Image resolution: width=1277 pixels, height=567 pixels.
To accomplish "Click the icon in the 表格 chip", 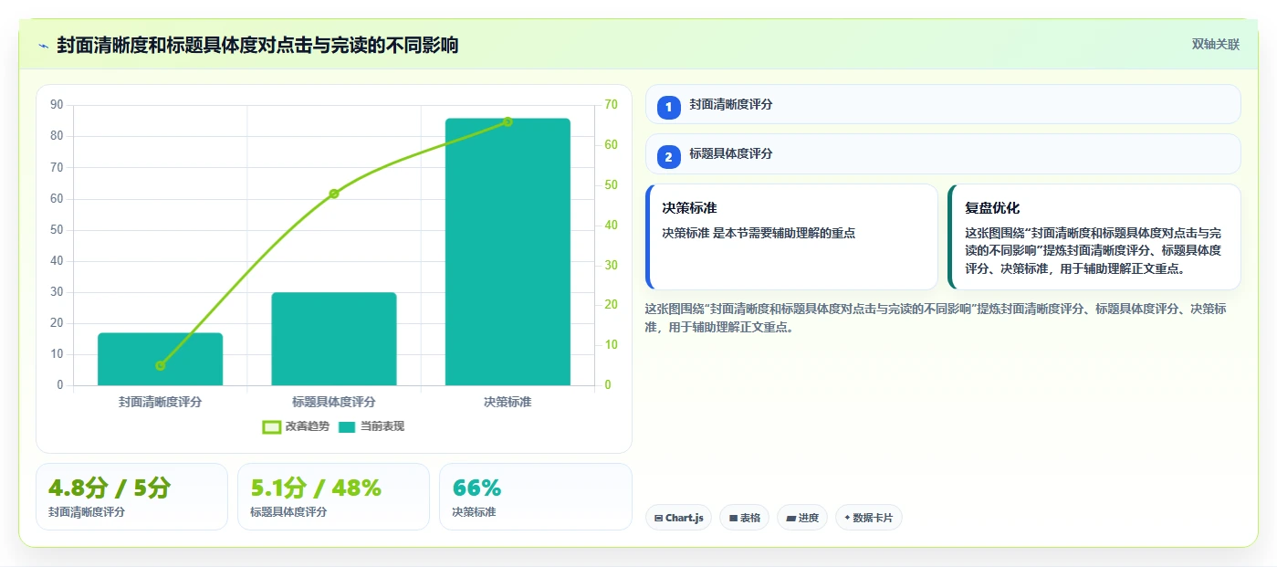I will coord(733,518).
